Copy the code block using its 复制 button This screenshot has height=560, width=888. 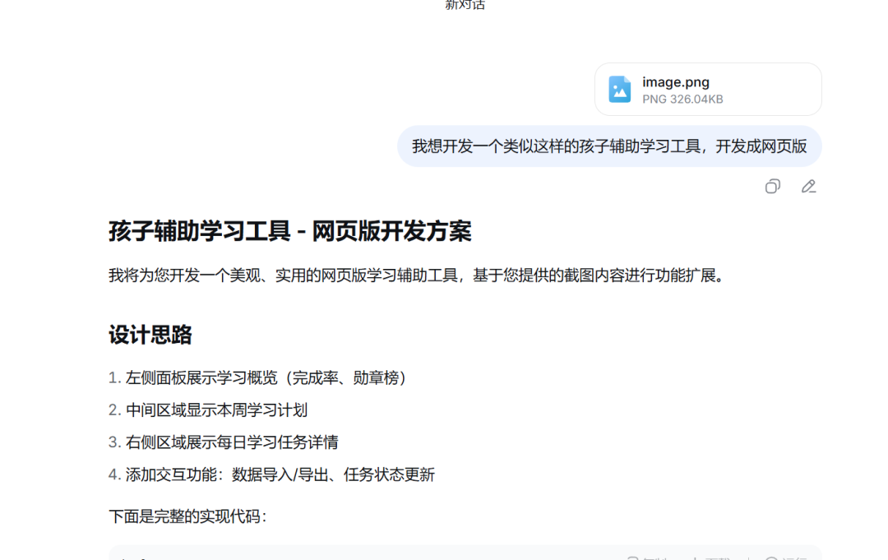tap(647, 558)
